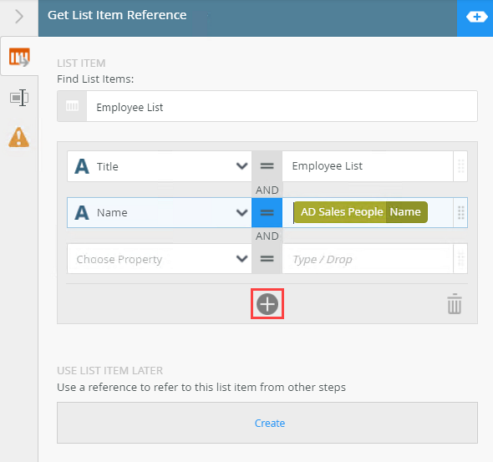The height and width of the screenshot is (462, 493).
Task: Open the properties tab with text cursor icon
Action: (x=19, y=98)
